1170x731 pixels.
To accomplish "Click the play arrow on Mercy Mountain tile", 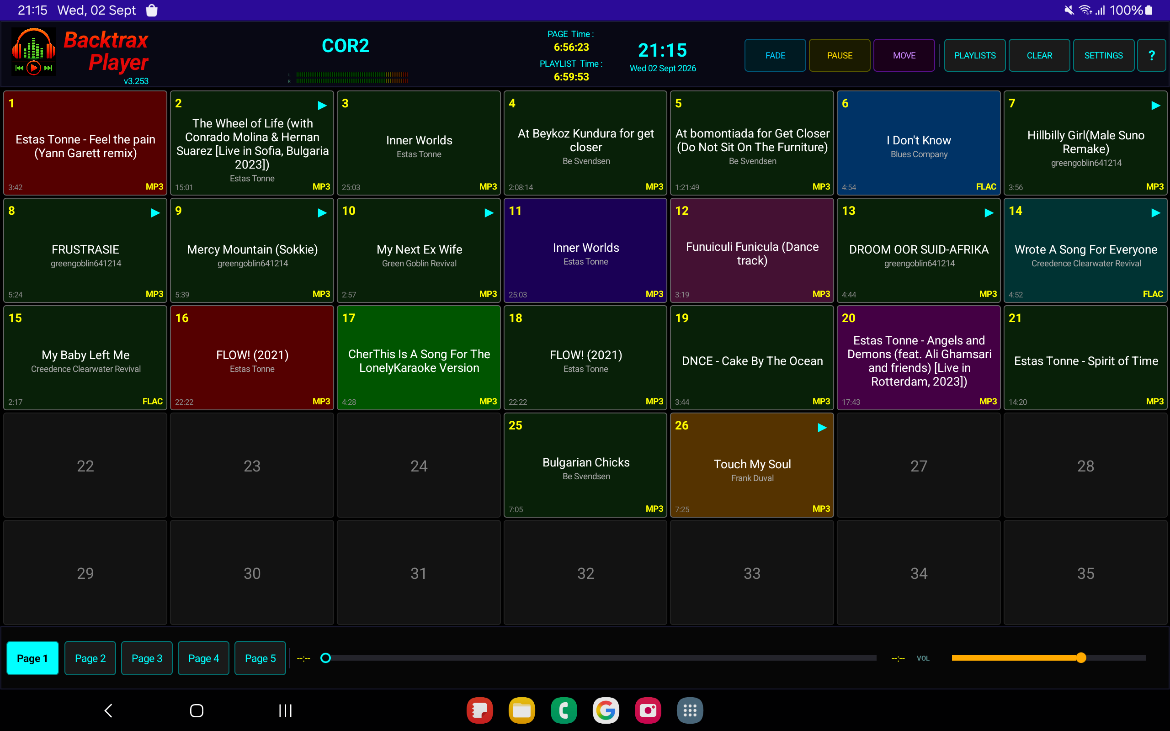I will (x=322, y=213).
